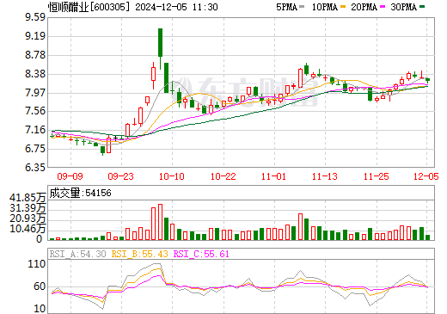Click the orange 10PMA color swatch
This screenshot has height=314, width=447.
click(343, 7)
